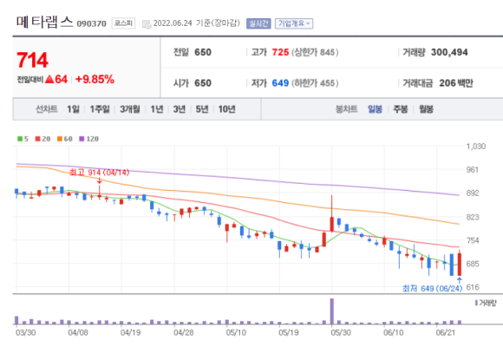
Task: Switch to 월봉 candle chart
Action: (x=427, y=109)
